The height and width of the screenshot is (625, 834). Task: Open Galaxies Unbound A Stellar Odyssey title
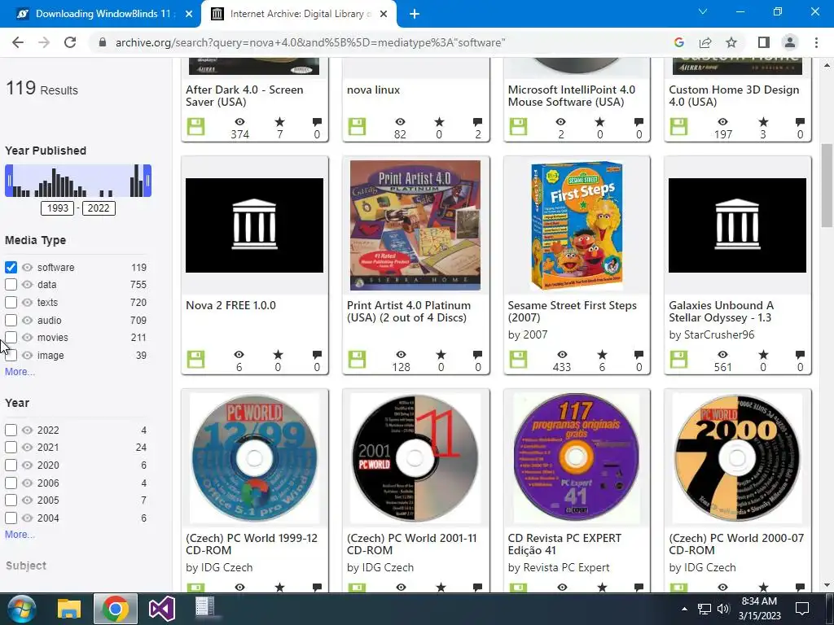(721, 312)
